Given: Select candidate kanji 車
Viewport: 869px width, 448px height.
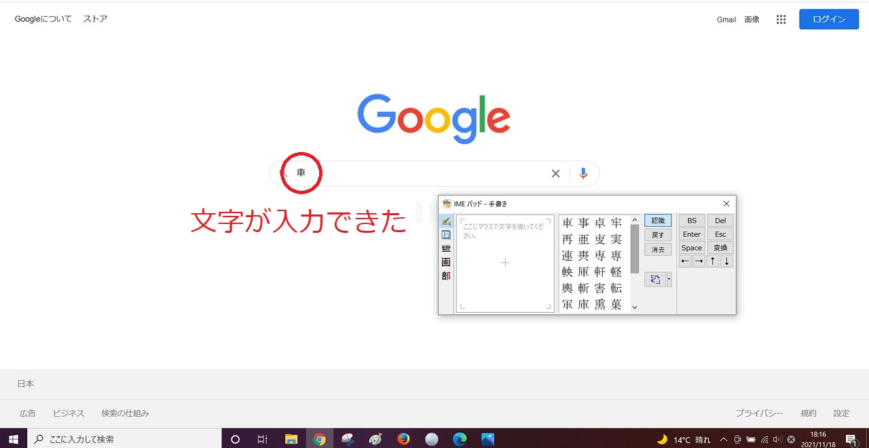Looking at the screenshot, I should [568, 222].
